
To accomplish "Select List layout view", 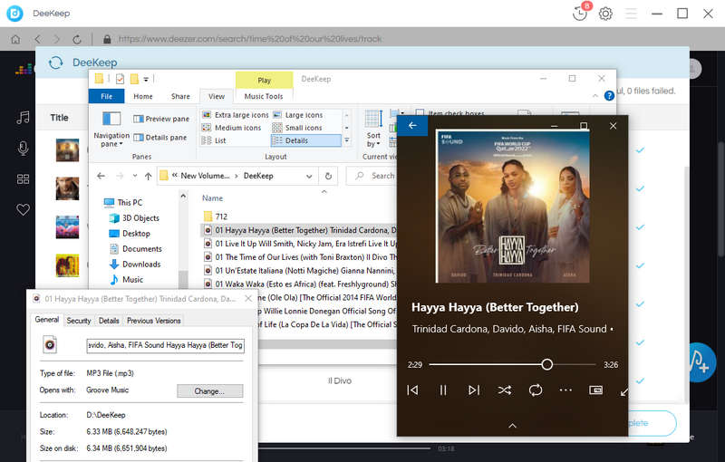I will click(214, 140).
